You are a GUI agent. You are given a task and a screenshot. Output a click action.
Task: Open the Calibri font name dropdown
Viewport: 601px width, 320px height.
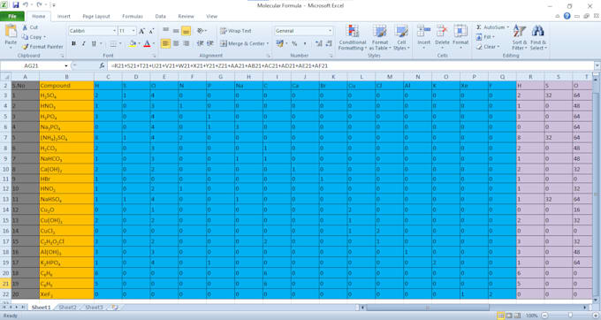114,31
